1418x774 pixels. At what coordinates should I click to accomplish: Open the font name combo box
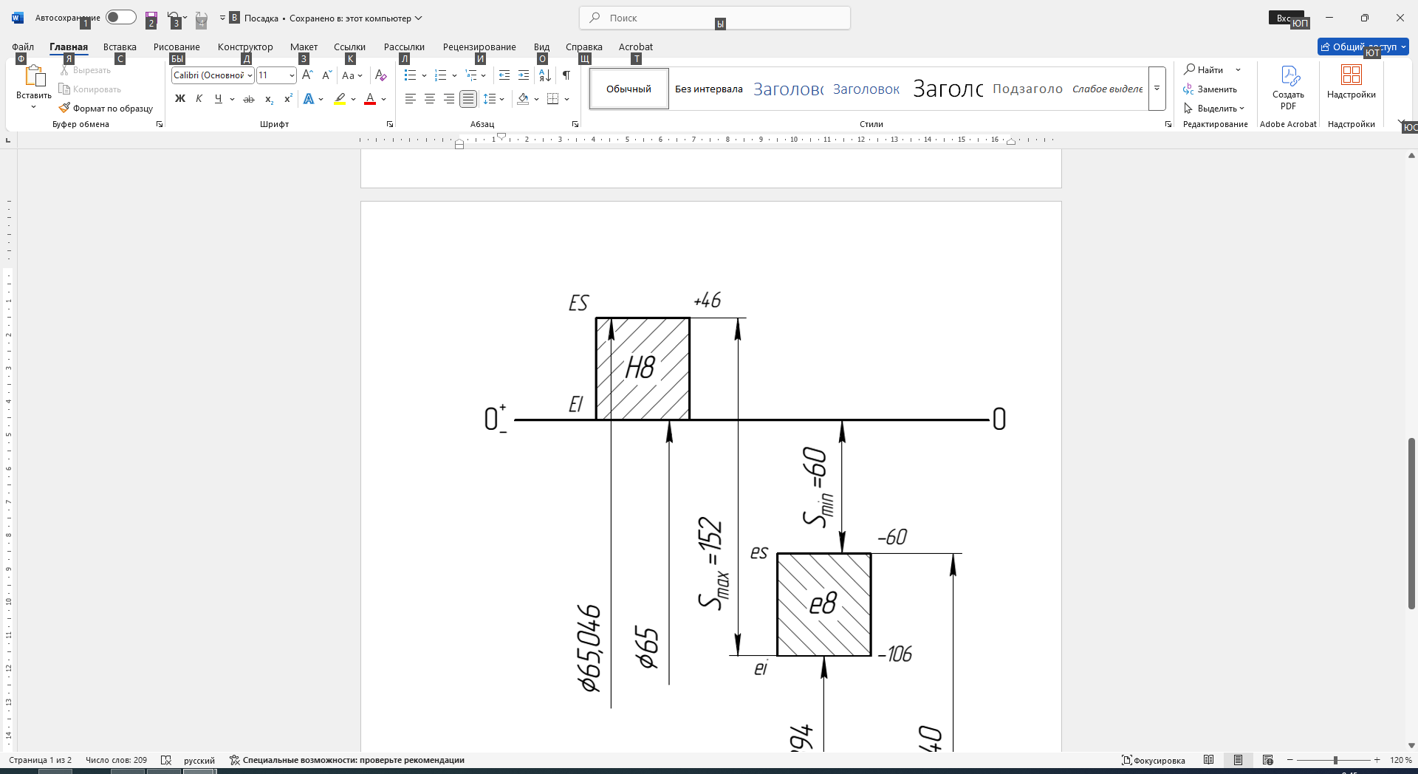click(x=213, y=75)
